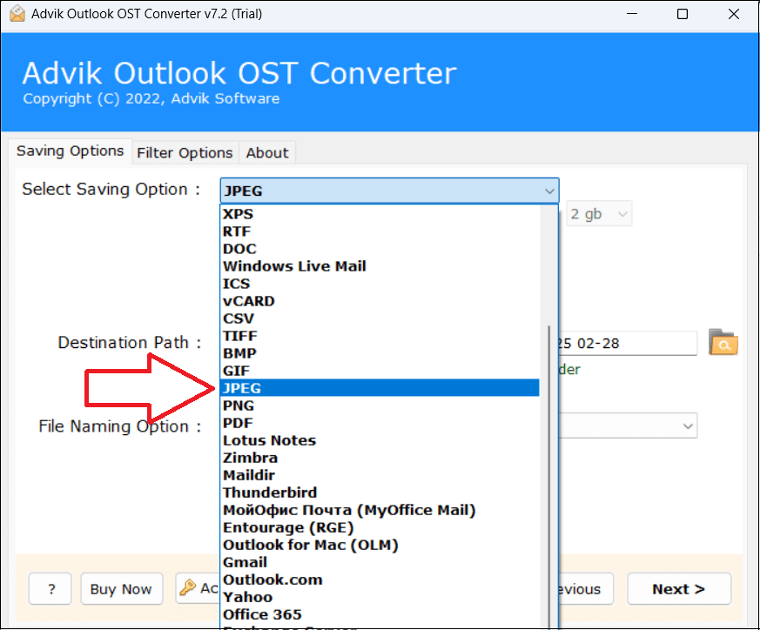Select Entourage (RGE) option

[x=380, y=527]
